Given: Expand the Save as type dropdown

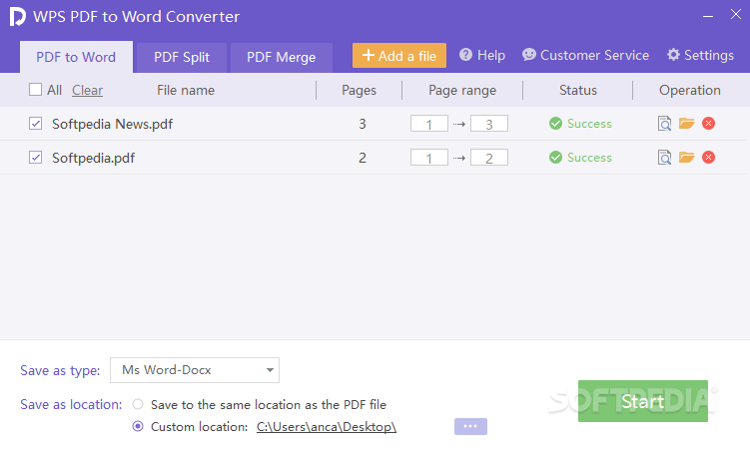Looking at the screenshot, I should pos(194,370).
